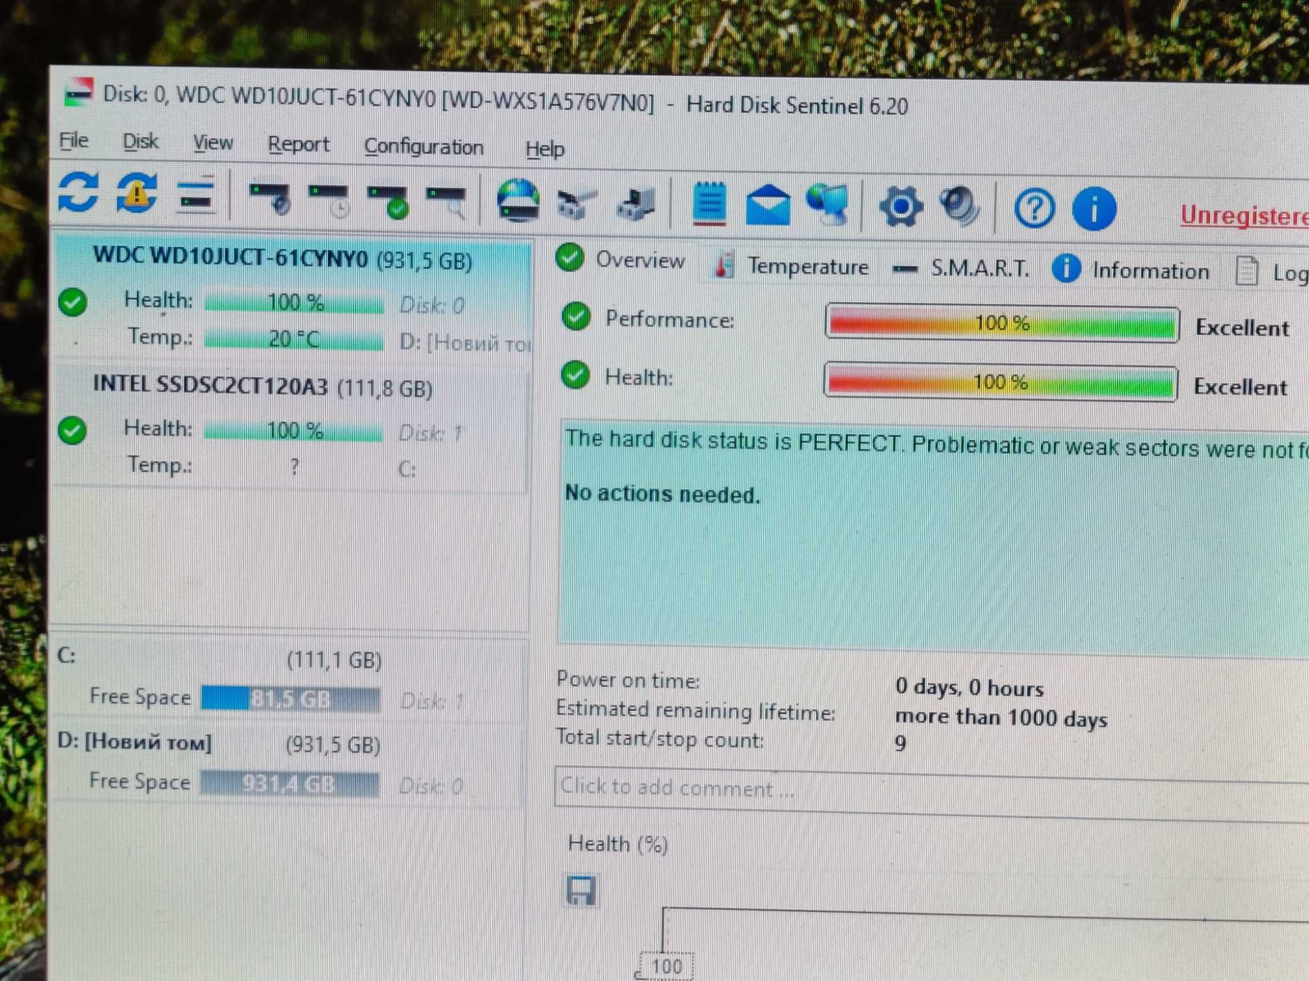Screen dimensions: 1309x981
Task: Click the Unregistered link
Action: pyautogui.click(x=1244, y=216)
